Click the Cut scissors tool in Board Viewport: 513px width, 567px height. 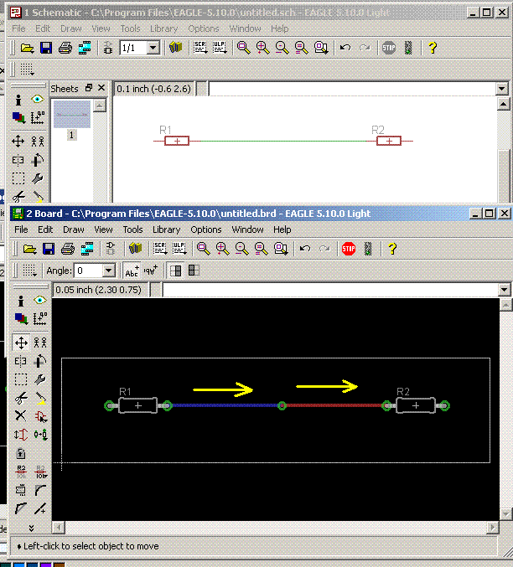[21, 398]
